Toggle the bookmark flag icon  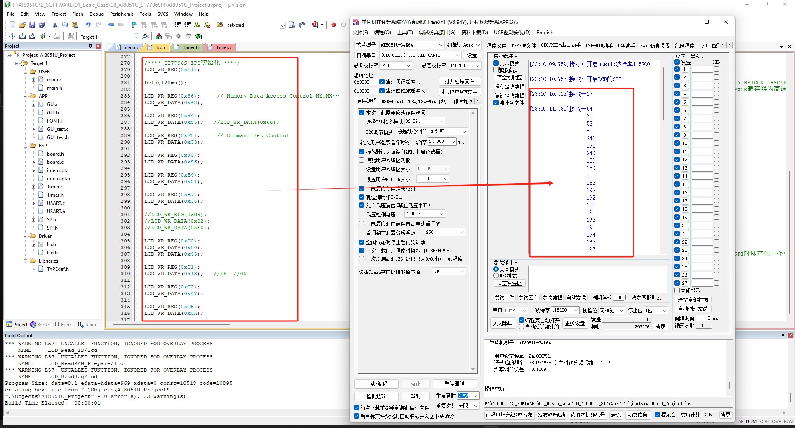[x=134, y=25]
